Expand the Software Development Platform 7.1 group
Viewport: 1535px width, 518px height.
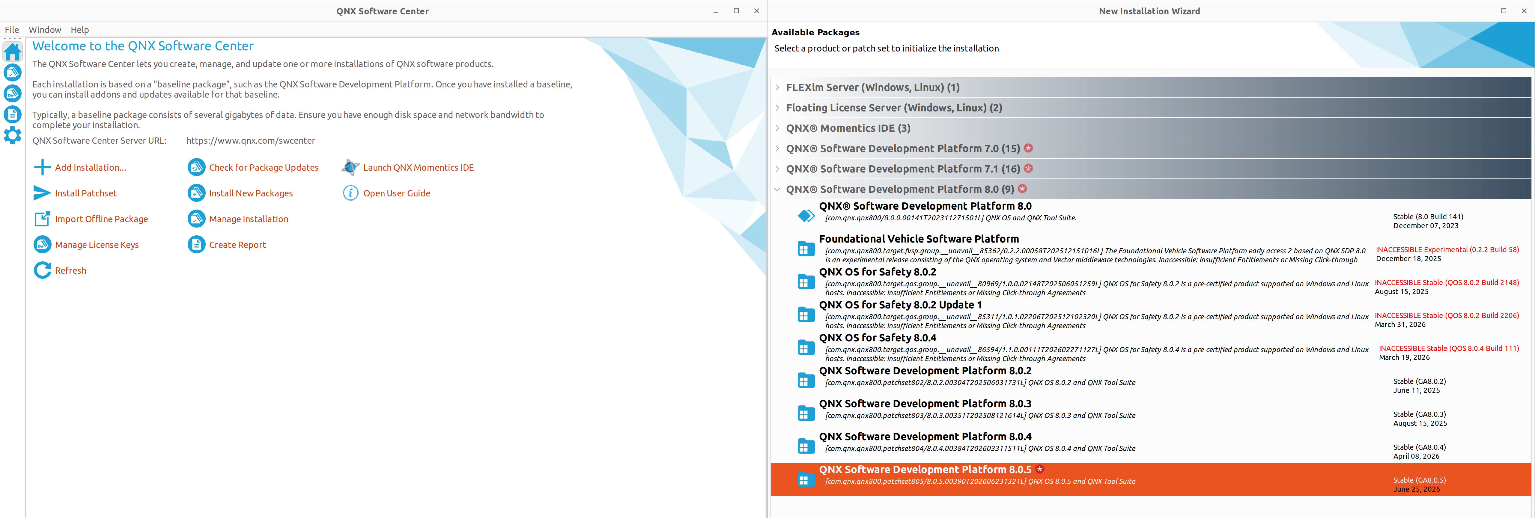pyautogui.click(x=777, y=169)
